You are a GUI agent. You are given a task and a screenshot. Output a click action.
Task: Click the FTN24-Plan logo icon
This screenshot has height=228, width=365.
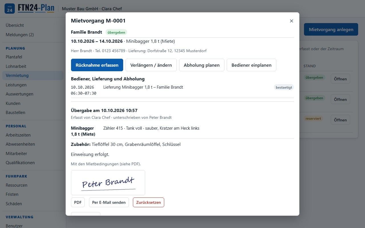pos(10,9)
